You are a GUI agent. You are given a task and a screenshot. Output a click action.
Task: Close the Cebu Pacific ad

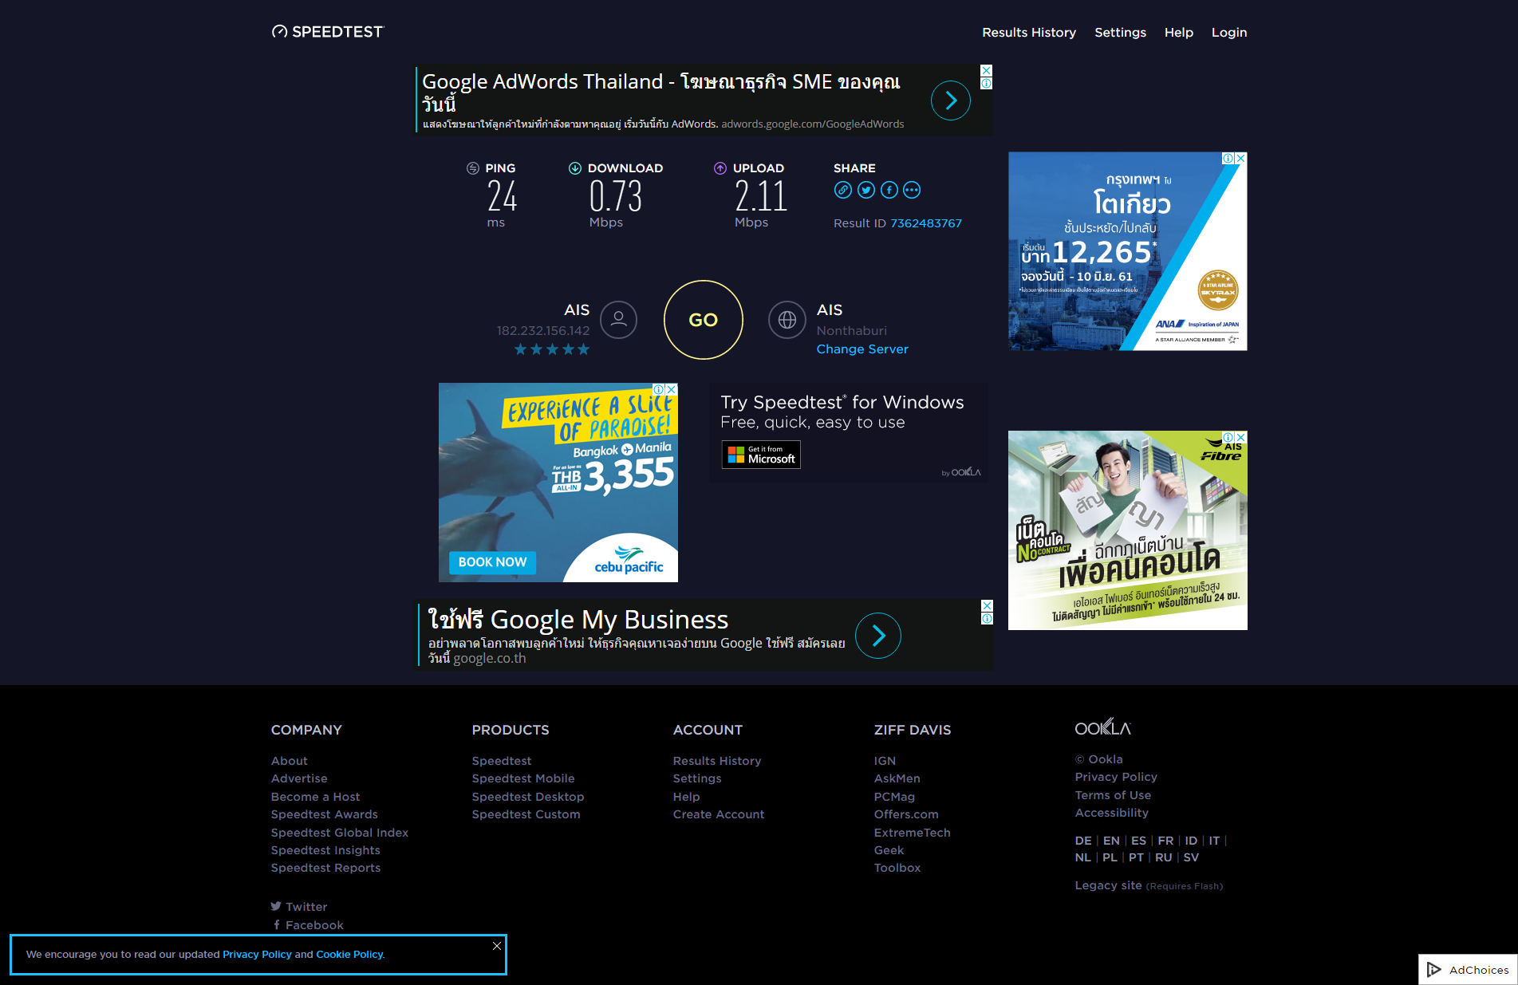tap(672, 389)
